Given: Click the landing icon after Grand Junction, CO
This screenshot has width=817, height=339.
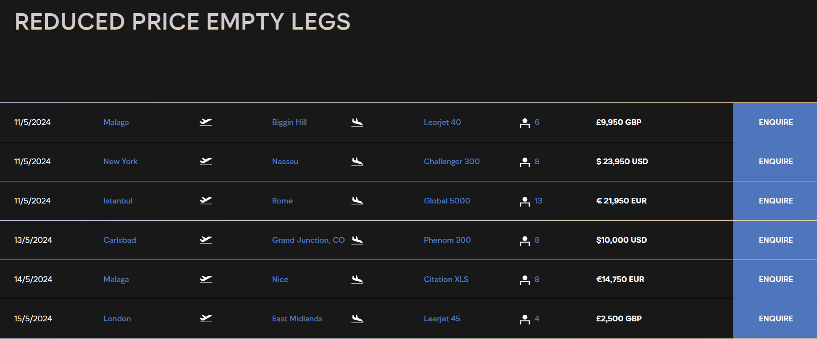Looking at the screenshot, I should (357, 240).
